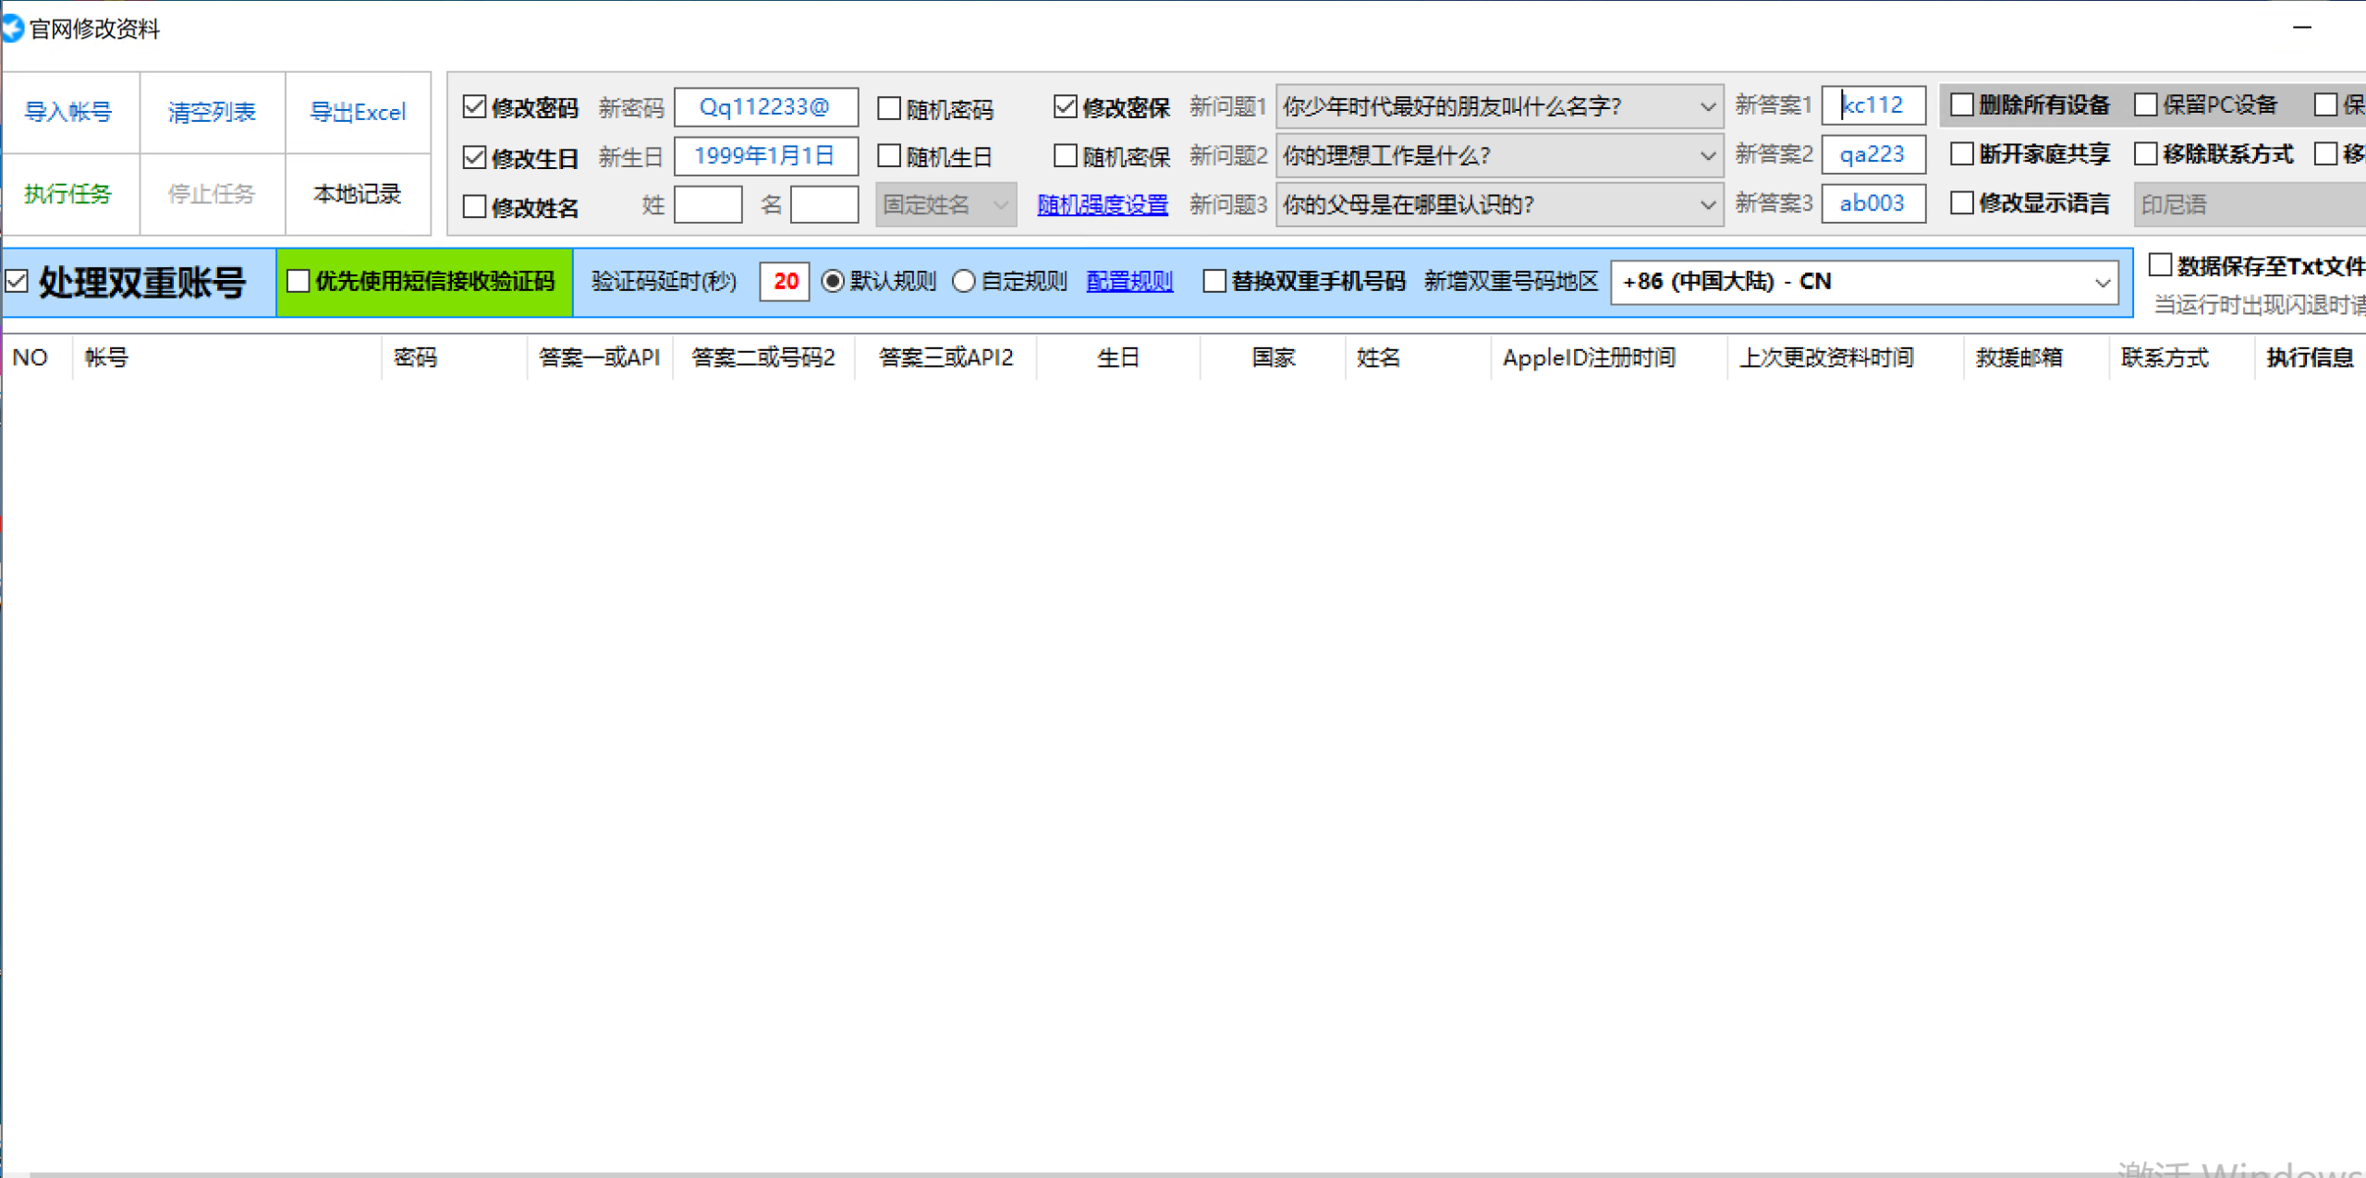The width and height of the screenshot is (2366, 1178).
Task: Click 答案一或API column header
Action: point(600,358)
